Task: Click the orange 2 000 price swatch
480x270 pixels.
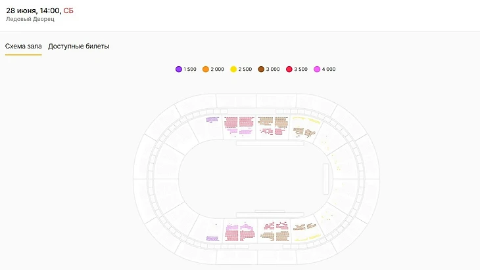Action: point(206,69)
